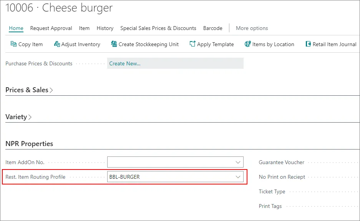This screenshot has width=360, height=221.
Task: Click the Print Tags label
Action: coord(270,206)
